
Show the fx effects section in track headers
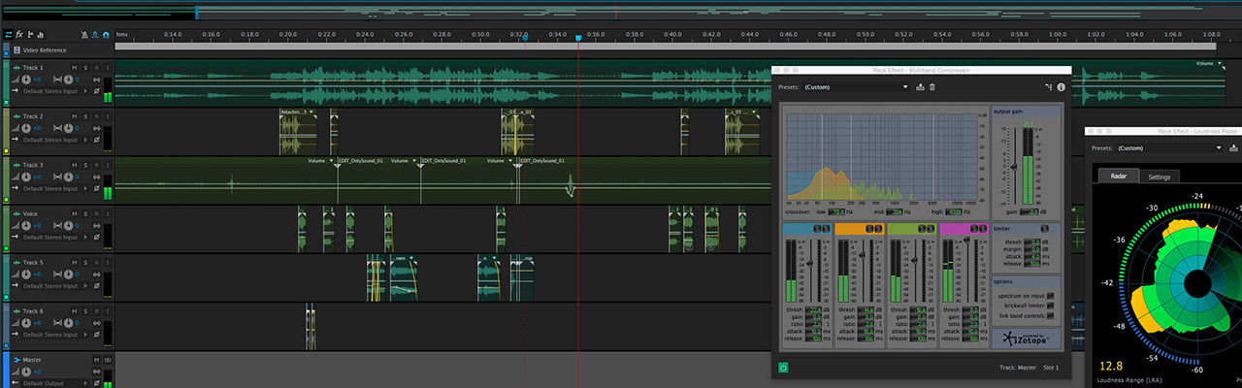(21, 34)
